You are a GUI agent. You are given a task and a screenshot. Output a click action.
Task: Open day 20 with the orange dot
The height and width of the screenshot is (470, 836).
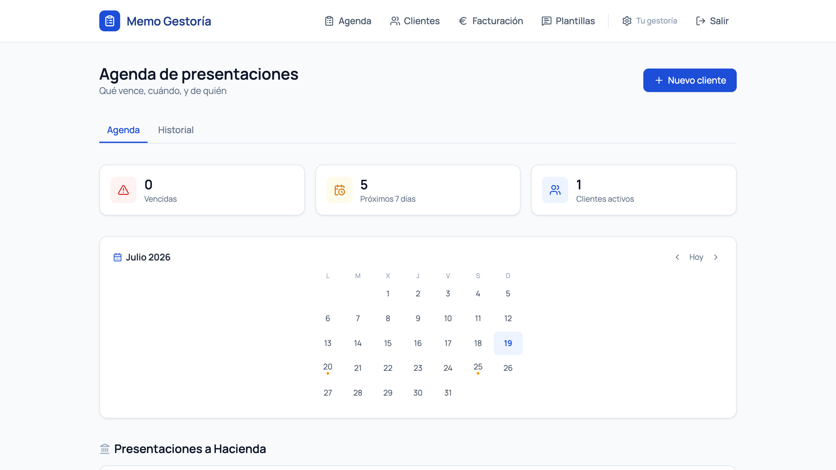328,368
